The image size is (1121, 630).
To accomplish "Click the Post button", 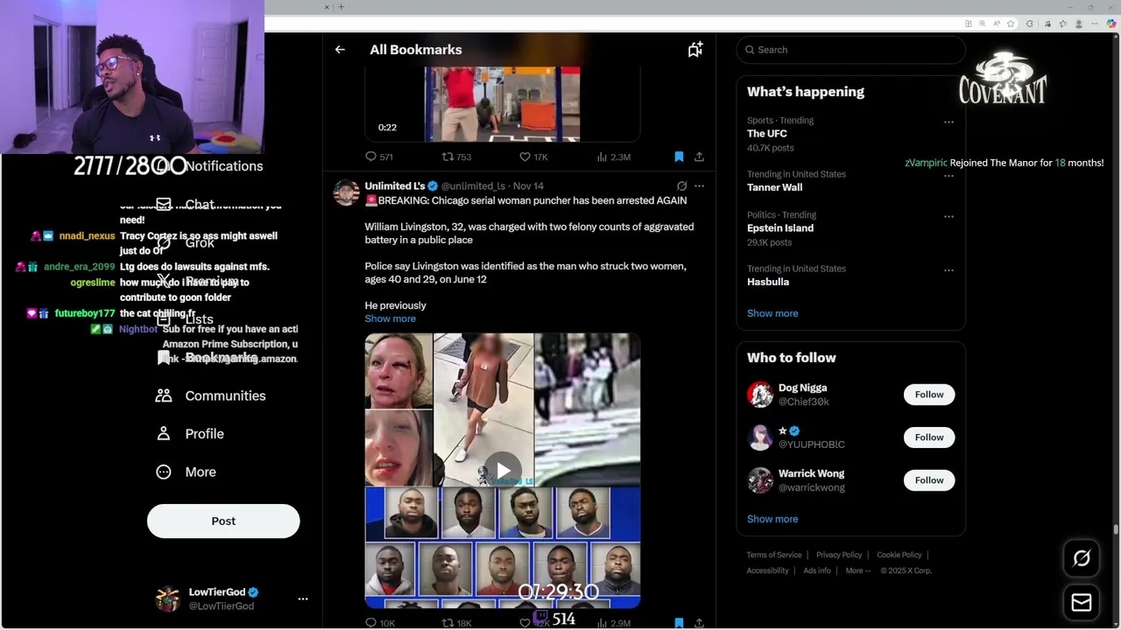I will click(223, 521).
